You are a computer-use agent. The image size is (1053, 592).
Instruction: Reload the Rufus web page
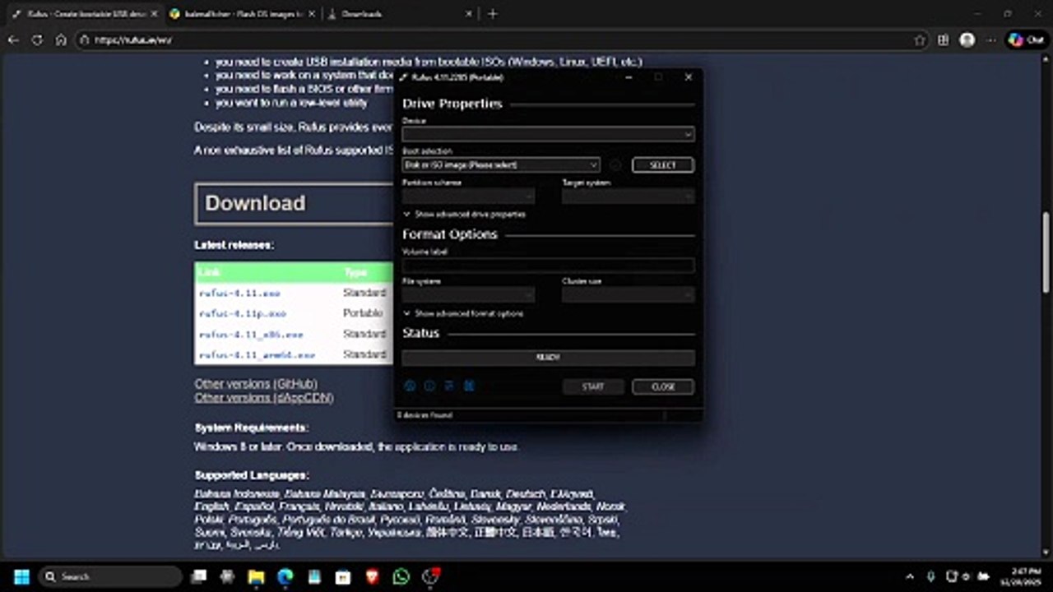pyautogui.click(x=37, y=39)
